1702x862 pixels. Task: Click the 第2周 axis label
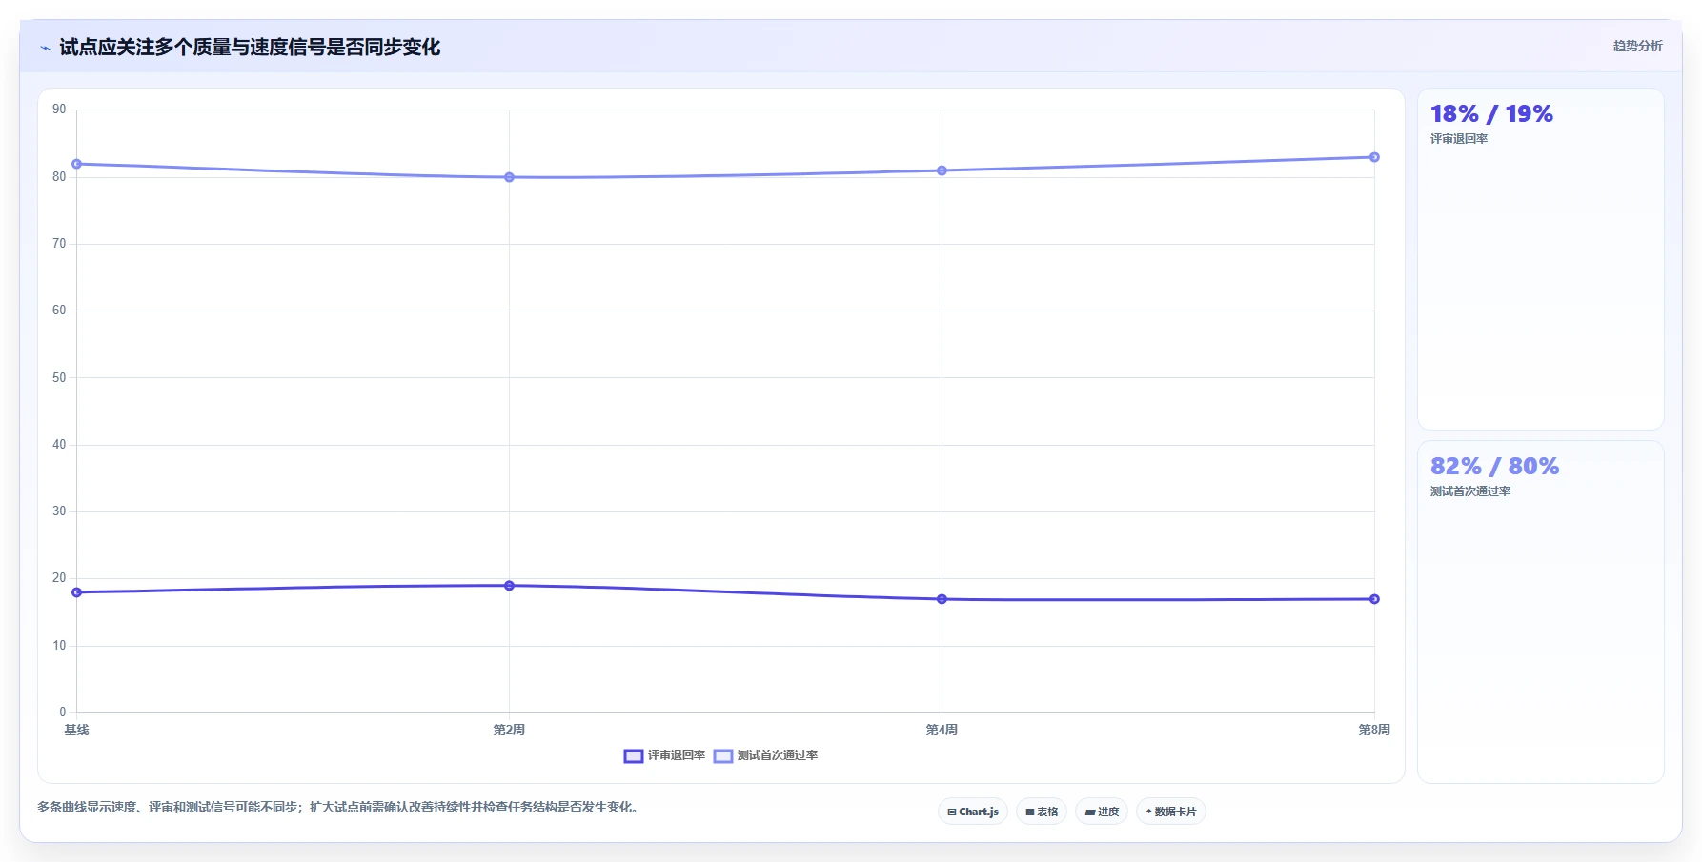point(509,730)
